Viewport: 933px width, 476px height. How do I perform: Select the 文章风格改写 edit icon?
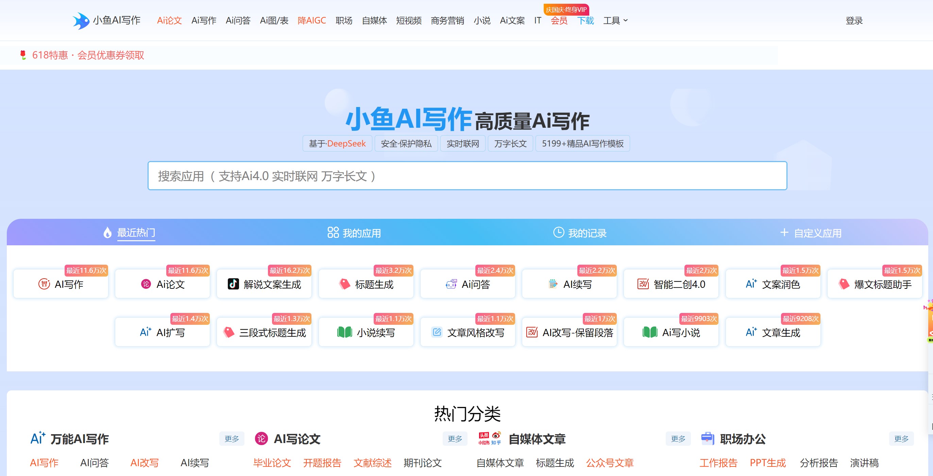tap(437, 332)
